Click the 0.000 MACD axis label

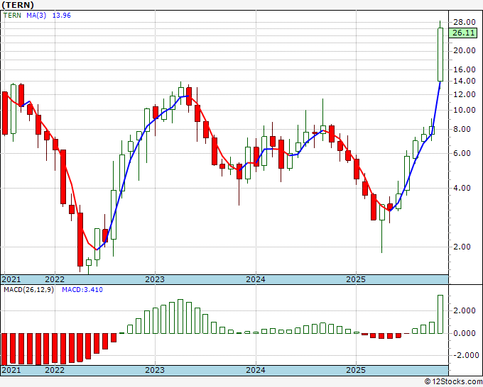[465, 333]
